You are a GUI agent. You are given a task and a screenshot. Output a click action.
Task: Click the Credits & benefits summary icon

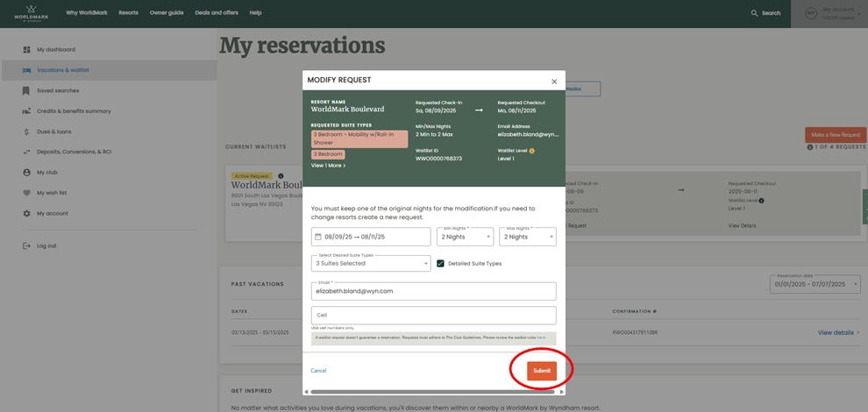[x=26, y=111]
